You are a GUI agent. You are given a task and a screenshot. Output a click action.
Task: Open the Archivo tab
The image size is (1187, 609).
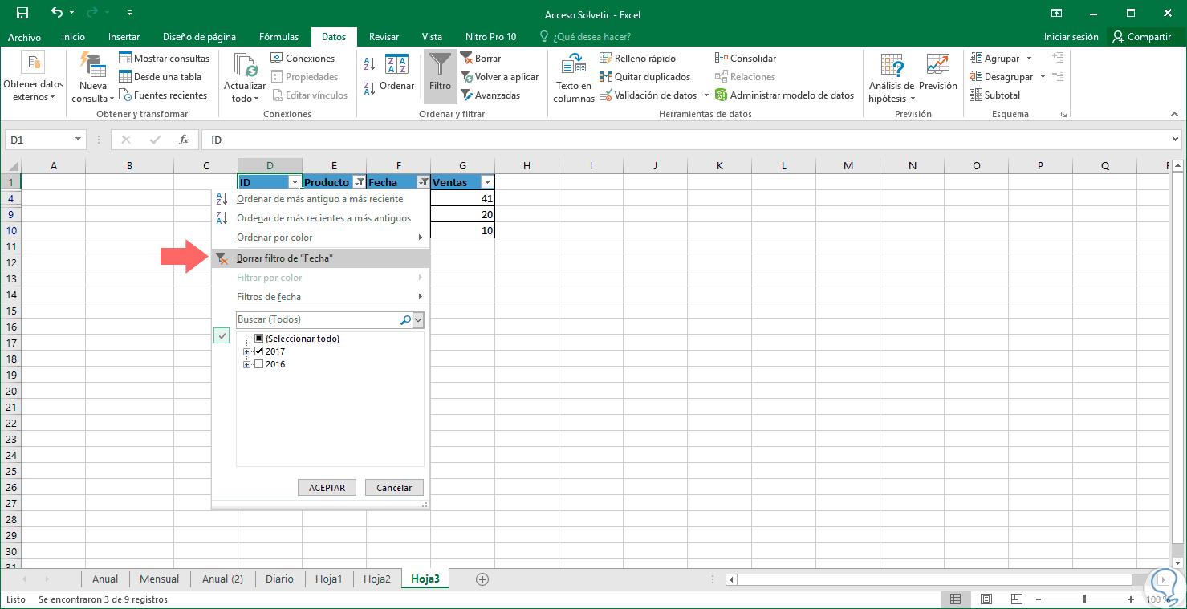pos(25,37)
